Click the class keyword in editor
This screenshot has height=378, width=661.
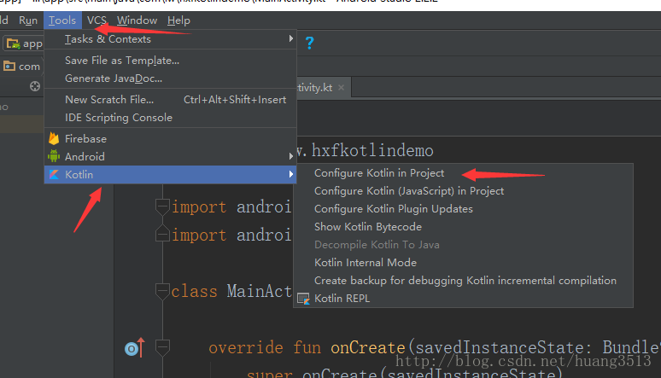[x=195, y=291]
